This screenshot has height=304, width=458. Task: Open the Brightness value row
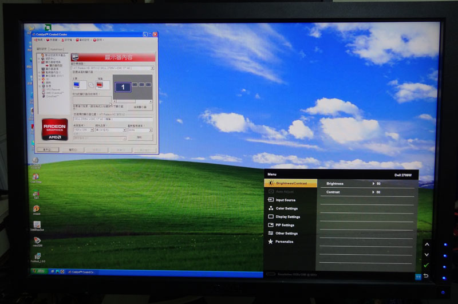367,184
